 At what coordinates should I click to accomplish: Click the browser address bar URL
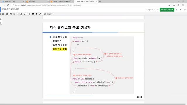(49, 5)
